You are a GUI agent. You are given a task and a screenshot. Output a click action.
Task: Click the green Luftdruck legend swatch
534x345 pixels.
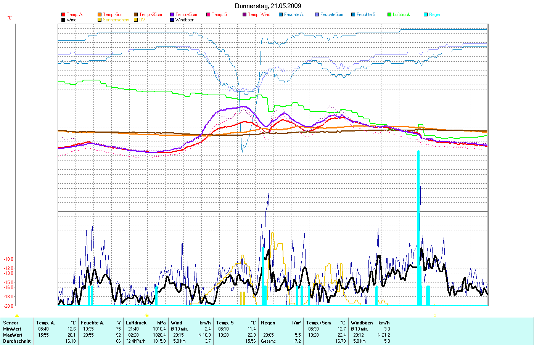coord(389,14)
